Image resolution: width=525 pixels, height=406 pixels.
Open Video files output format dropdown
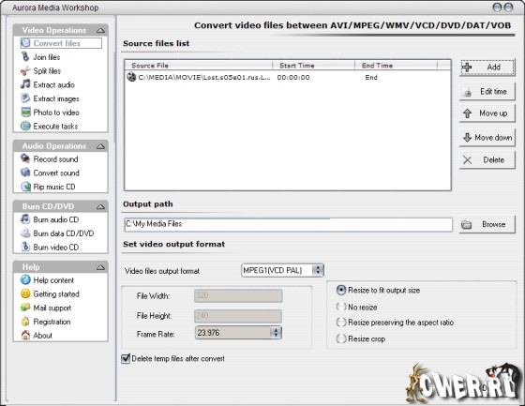[318, 270]
